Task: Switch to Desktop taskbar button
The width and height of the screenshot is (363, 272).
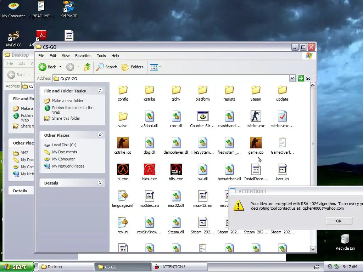Action: pos(66,267)
